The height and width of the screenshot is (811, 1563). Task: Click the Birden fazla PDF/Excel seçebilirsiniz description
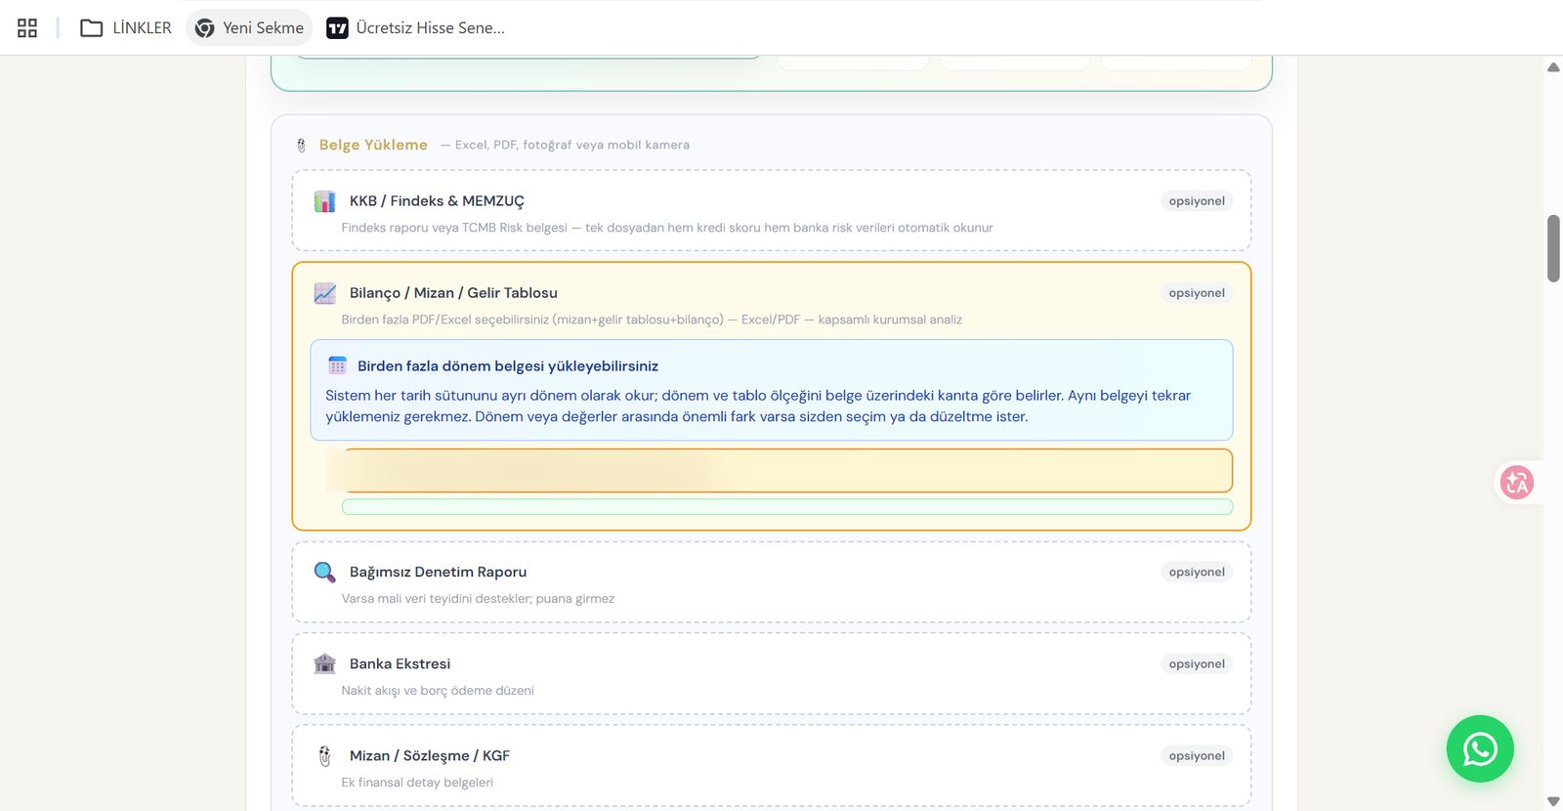click(652, 320)
